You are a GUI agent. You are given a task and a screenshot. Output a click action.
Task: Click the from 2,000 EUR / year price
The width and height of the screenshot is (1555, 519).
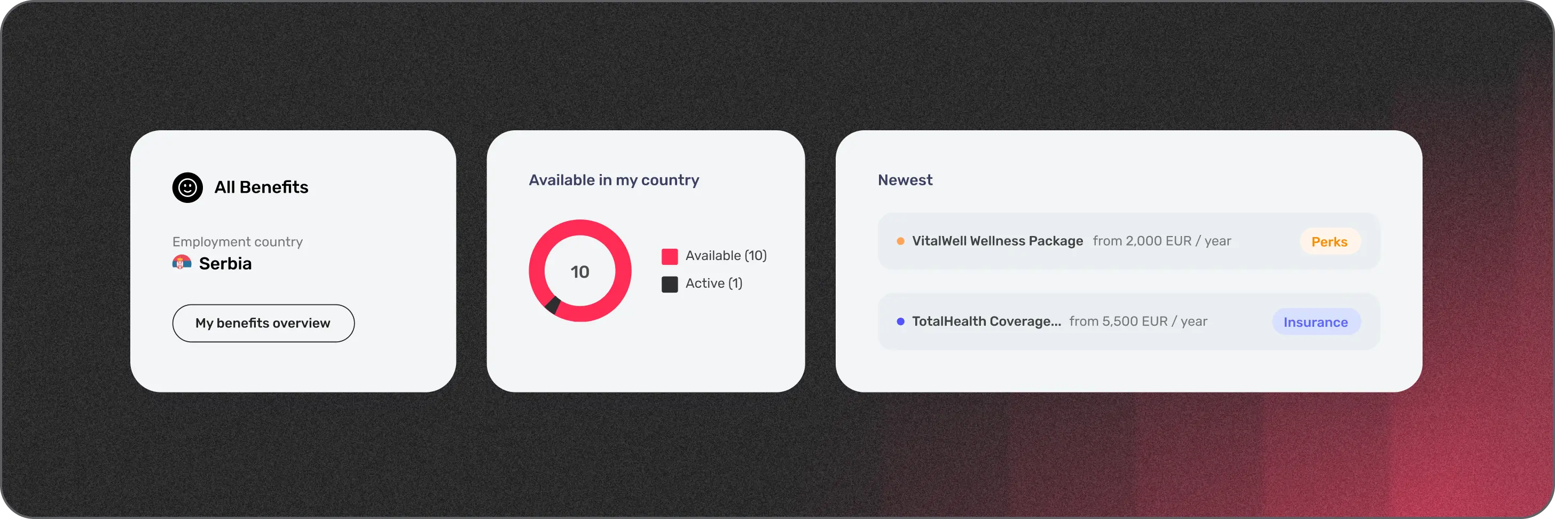[1161, 241]
